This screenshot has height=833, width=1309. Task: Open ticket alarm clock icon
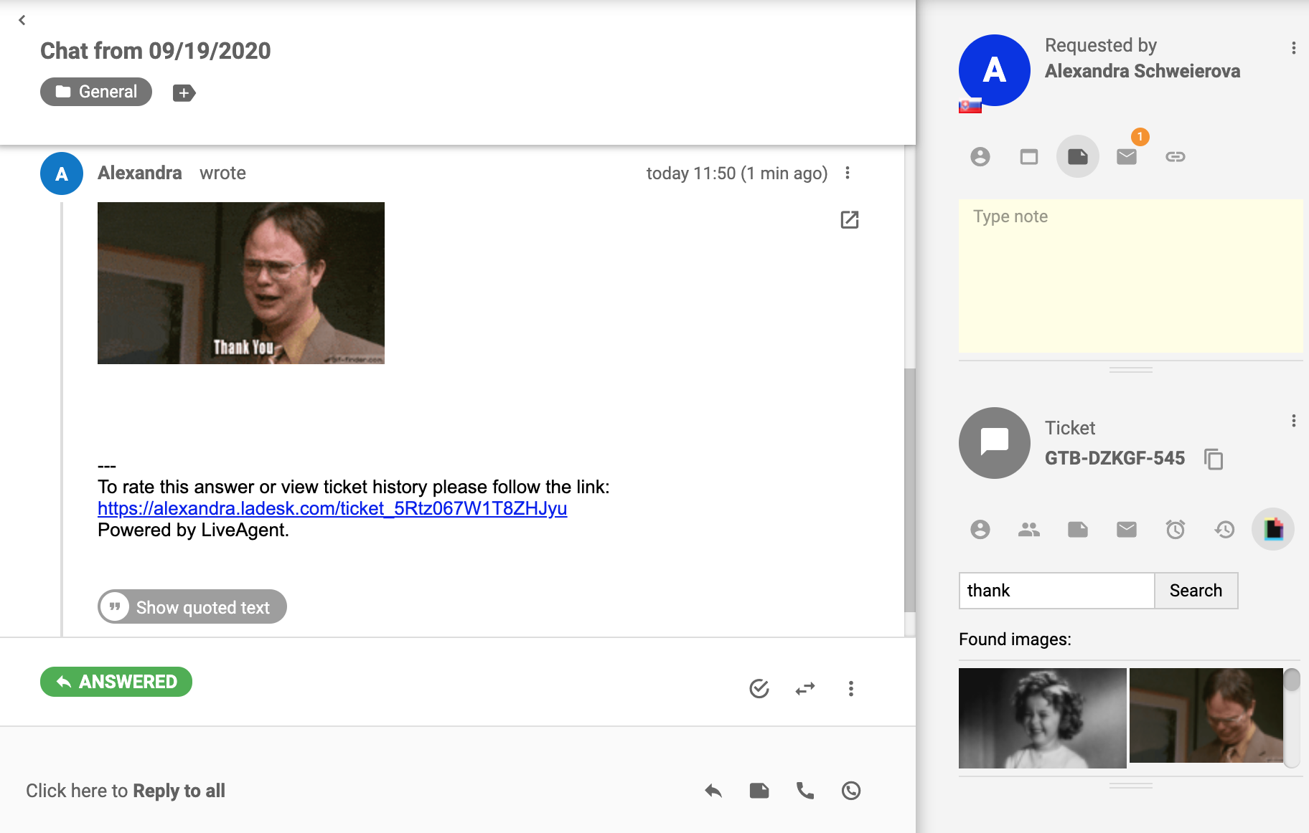point(1176,530)
